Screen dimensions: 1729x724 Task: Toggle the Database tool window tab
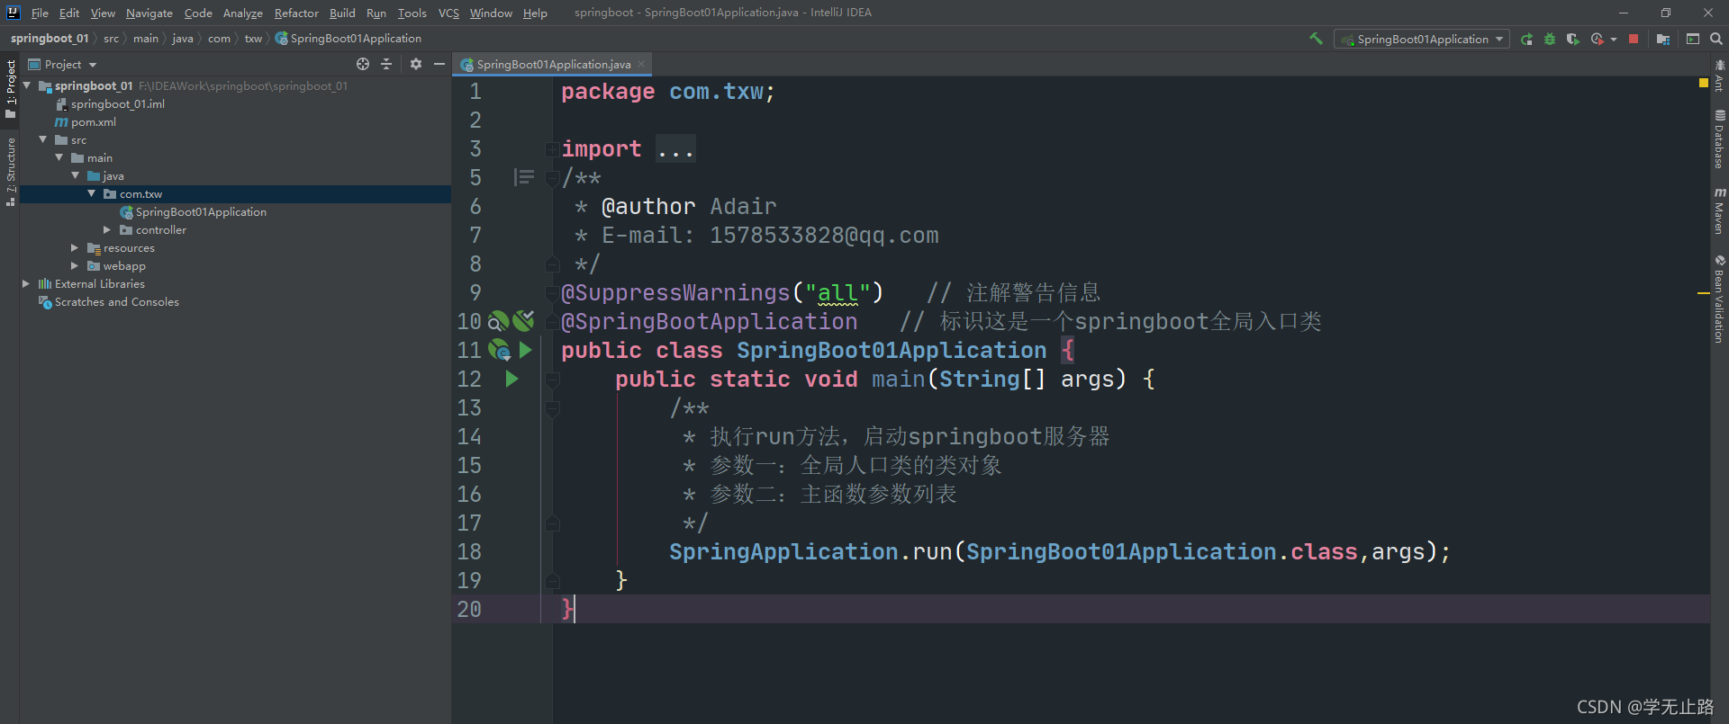point(1719,139)
